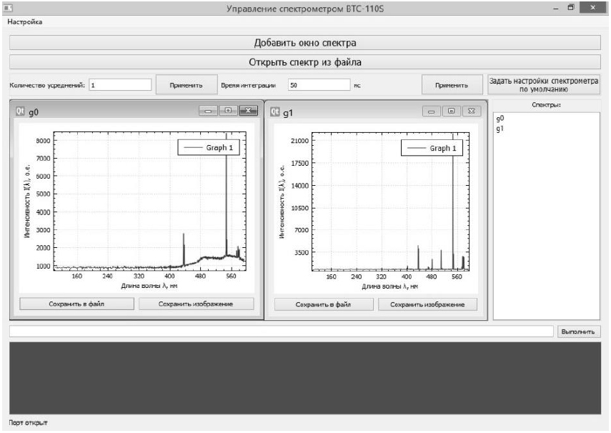Maximize the g1 spectrum subwindow

tap(452, 111)
